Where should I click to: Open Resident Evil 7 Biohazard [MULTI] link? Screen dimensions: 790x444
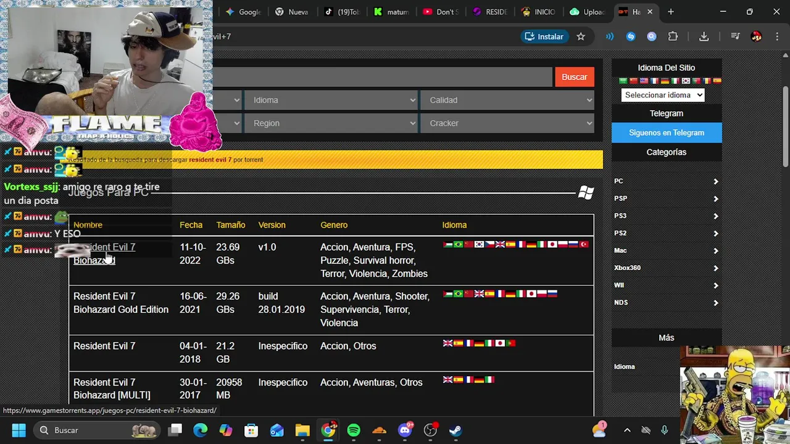[x=112, y=388]
